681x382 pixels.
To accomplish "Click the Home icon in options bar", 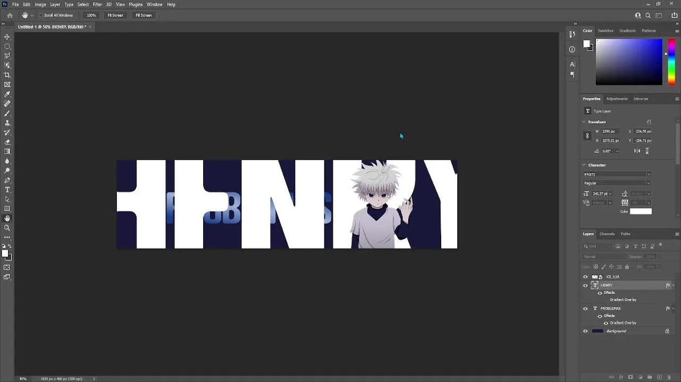I will coord(10,15).
